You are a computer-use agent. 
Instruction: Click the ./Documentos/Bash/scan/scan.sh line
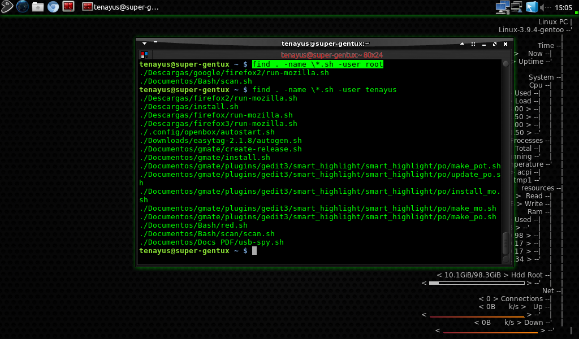[207, 234]
